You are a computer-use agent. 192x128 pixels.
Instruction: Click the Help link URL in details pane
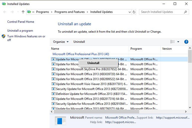tap(121, 122)
